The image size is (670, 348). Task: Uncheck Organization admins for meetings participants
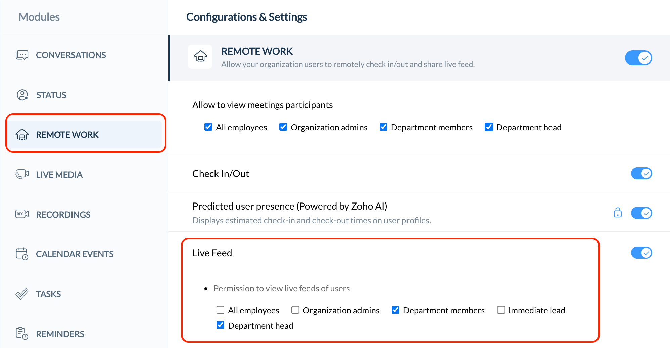click(x=283, y=127)
